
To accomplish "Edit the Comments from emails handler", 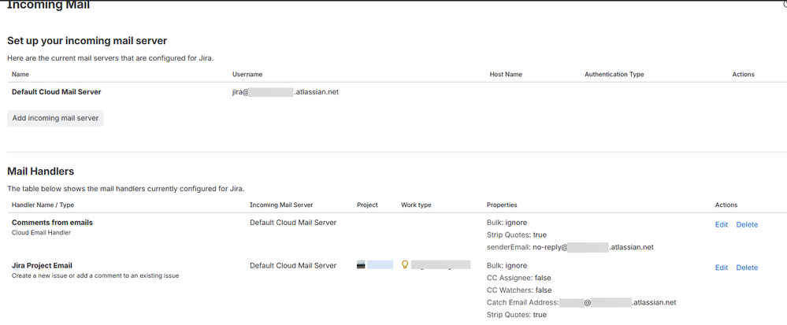I will (721, 224).
